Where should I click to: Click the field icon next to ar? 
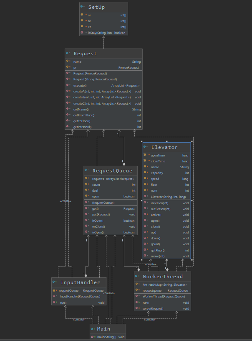point(82,15)
